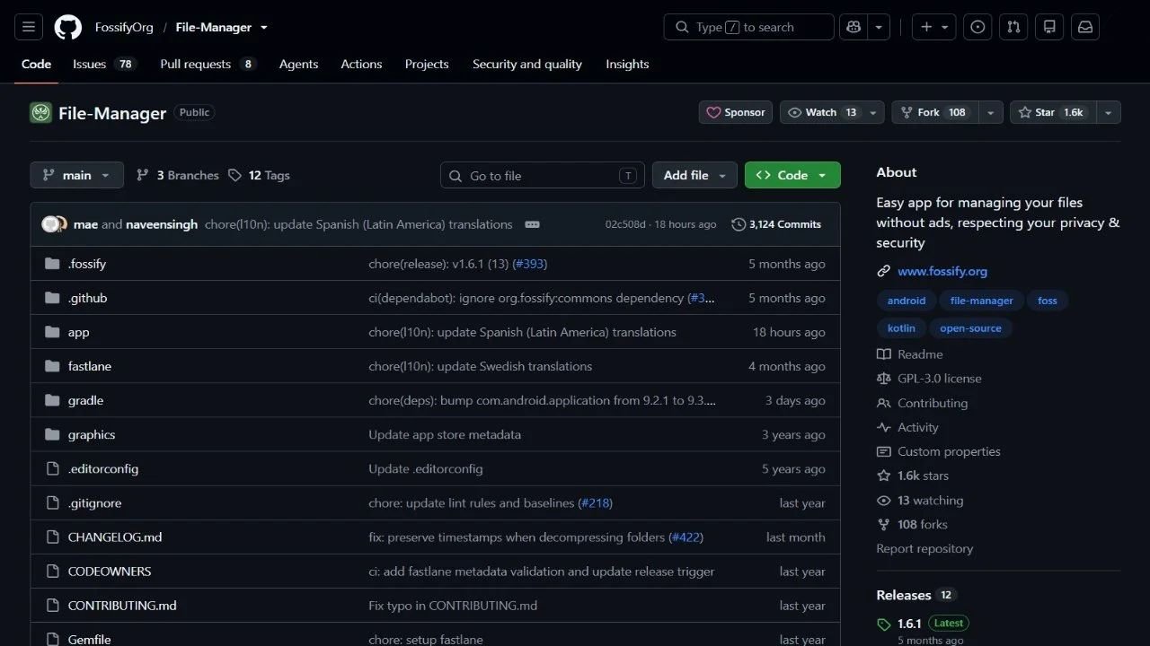Click the commit author avatar for mae
Image resolution: width=1150 pixels, height=646 pixels.
(50, 224)
